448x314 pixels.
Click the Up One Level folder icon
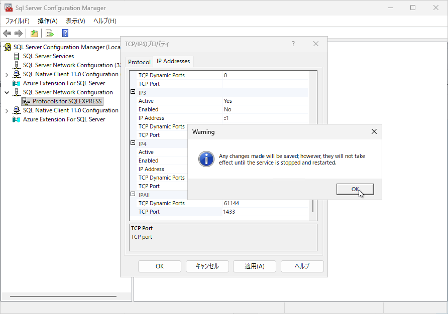(34, 34)
